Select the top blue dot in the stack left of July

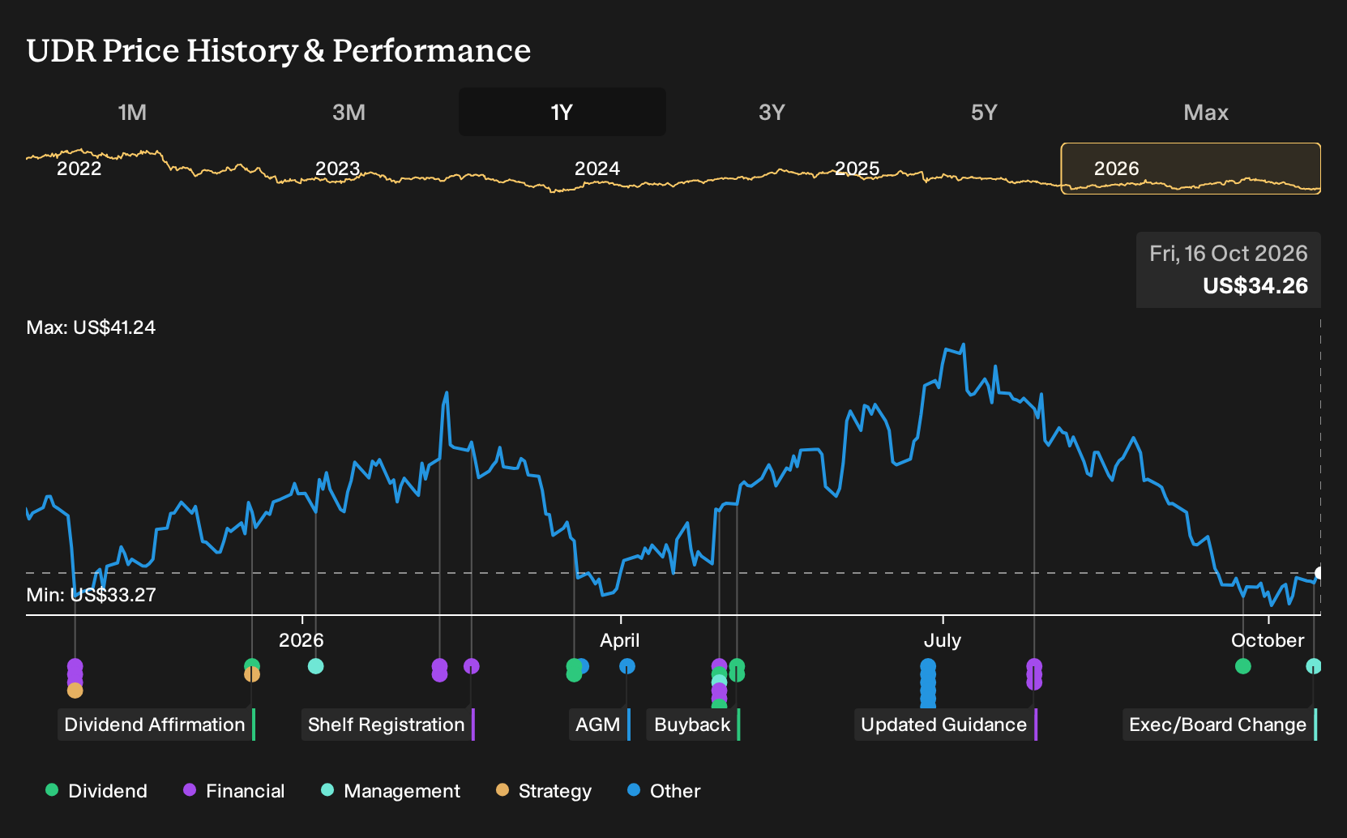pyautogui.click(x=928, y=666)
